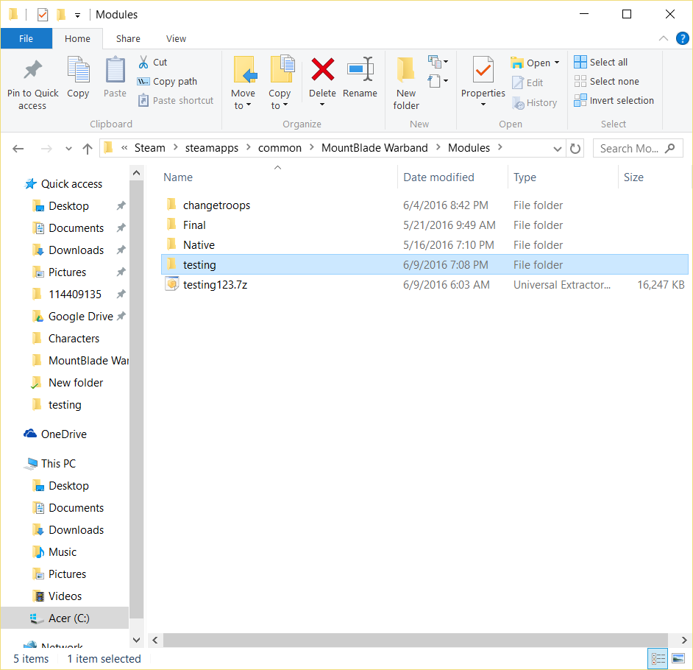693x670 pixels.
Task: Click Pin to Quick access icon
Action: pyautogui.click(x=32, y=69)
